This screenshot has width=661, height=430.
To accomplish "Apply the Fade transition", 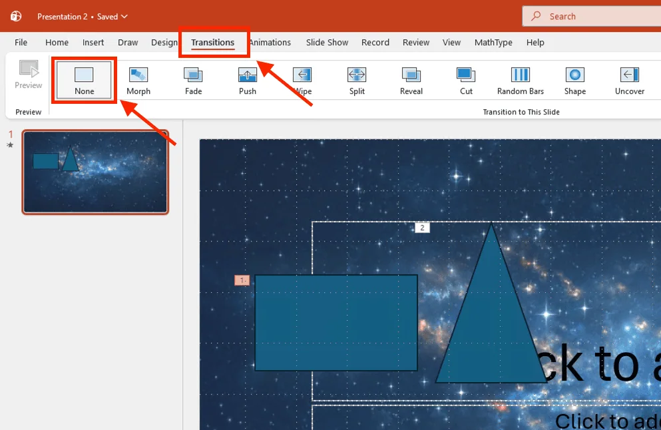I will point(193,81).
